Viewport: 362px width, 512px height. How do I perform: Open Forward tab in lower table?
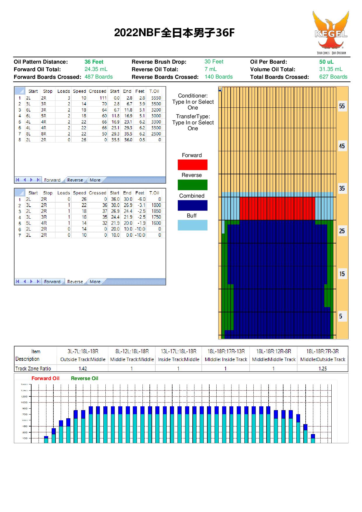click(x=52, y=282)
